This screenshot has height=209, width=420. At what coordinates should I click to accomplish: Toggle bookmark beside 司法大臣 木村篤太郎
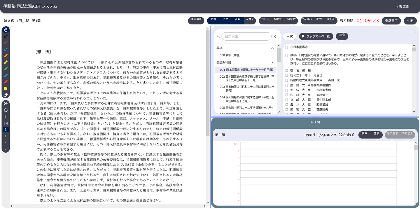point(287,90)
